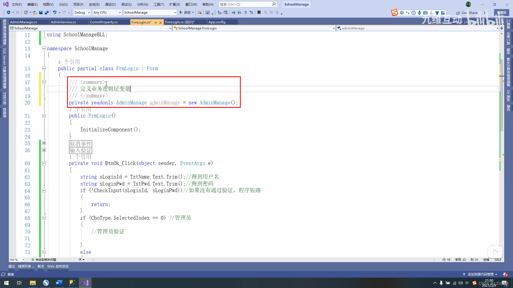Click the search magnifier icon in search box
Image resolution: width=513 pixels, height=288 pixels.
click(x=274, y=4)
